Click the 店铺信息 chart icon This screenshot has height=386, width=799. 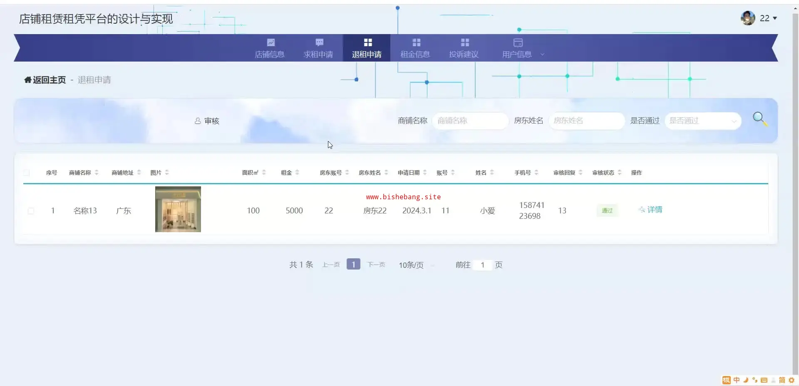point(270,42)
